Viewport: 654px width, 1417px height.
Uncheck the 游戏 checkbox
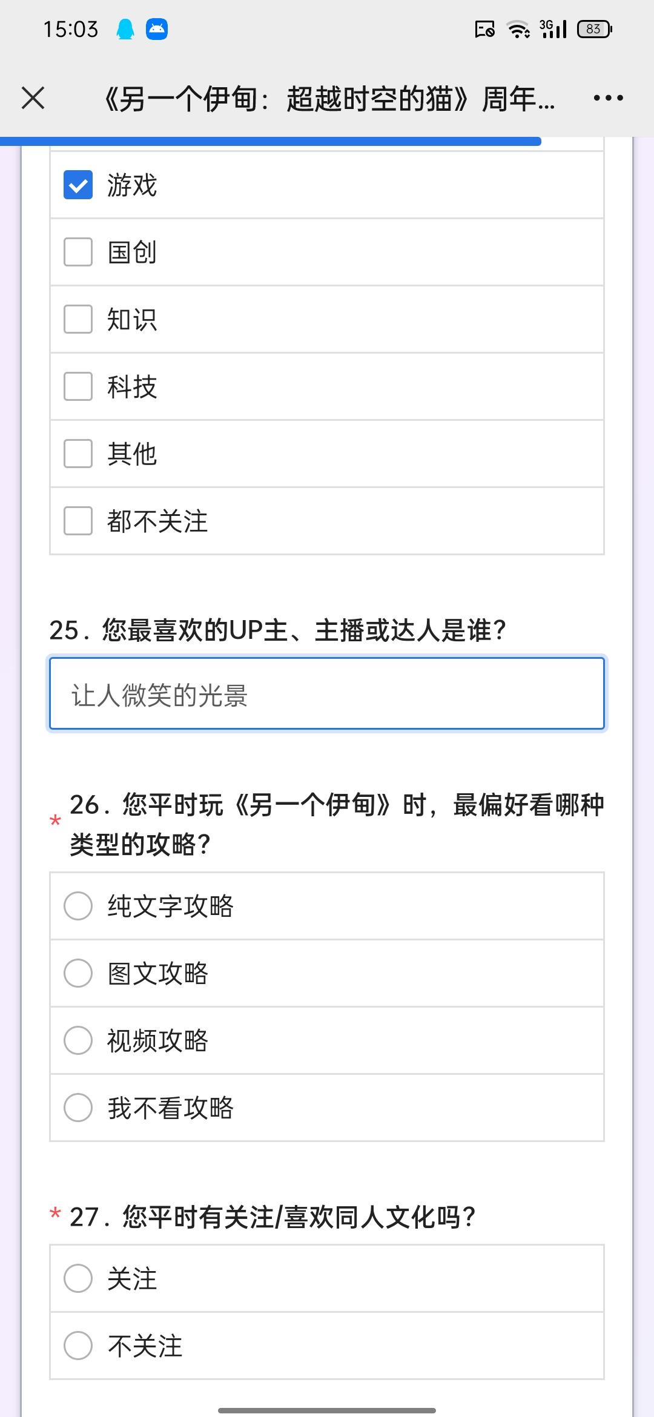click(x=78, y=185)
